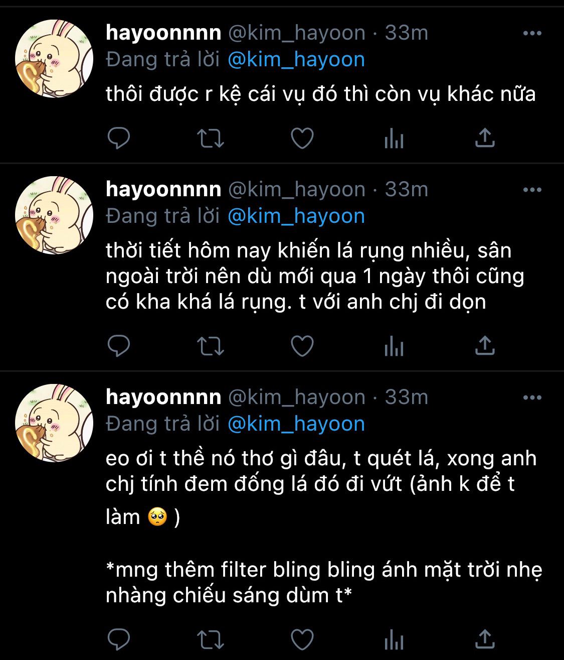Image resolution: width=564 pixels, height=660 pixels.
Task: Open the @kim_hayoon reply link in first tweet
Action: pyautogui.click(x=296, y=60)
